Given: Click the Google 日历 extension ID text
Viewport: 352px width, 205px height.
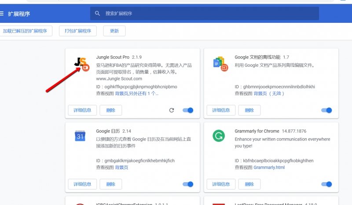Looking at the screenshot, I should (135, 161).
